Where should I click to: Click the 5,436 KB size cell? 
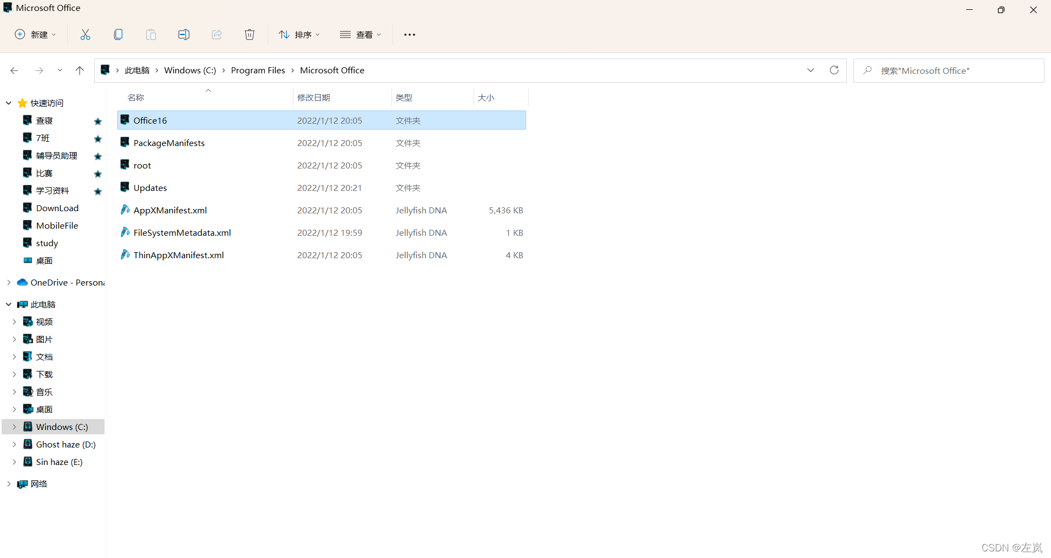tap(506, 210)
